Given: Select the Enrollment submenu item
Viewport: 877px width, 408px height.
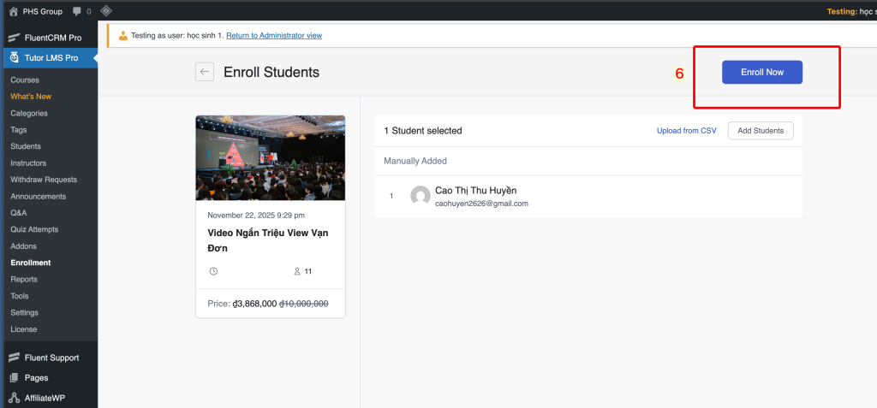Looking at the screenshot, I should click(31, 263).
